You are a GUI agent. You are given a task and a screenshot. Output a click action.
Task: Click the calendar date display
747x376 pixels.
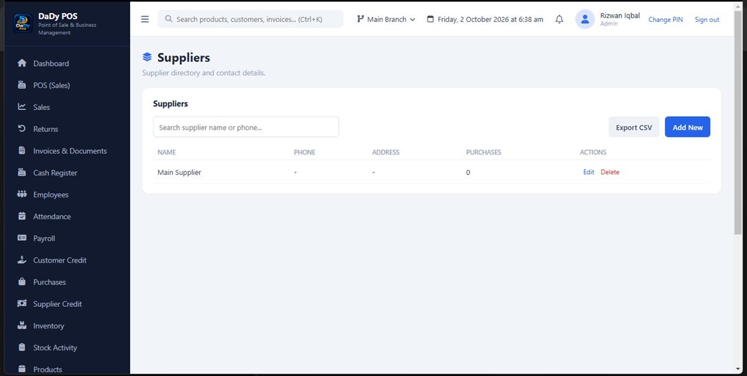pyautogui.click(x=485, y=19)
